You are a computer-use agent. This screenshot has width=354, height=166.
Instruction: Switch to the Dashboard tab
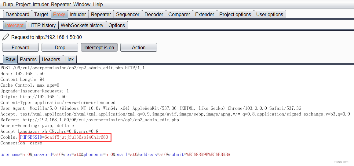pyautogui.click(x=17, y=14)
